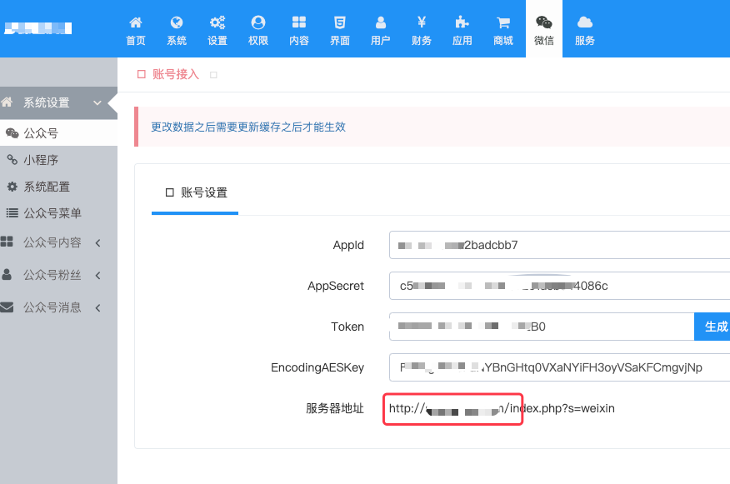Click the gear icon beside 系统配置
The image size is (730, 484).
coord(12,187)
